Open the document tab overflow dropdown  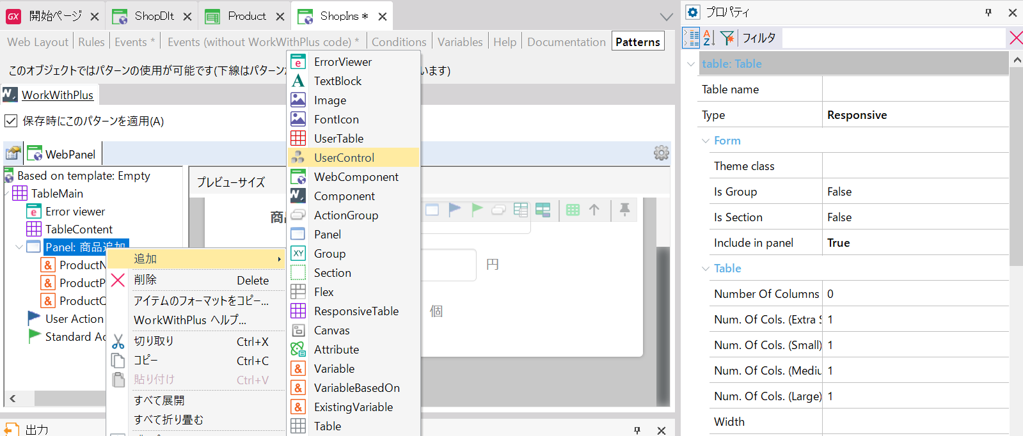coord(667,17)
